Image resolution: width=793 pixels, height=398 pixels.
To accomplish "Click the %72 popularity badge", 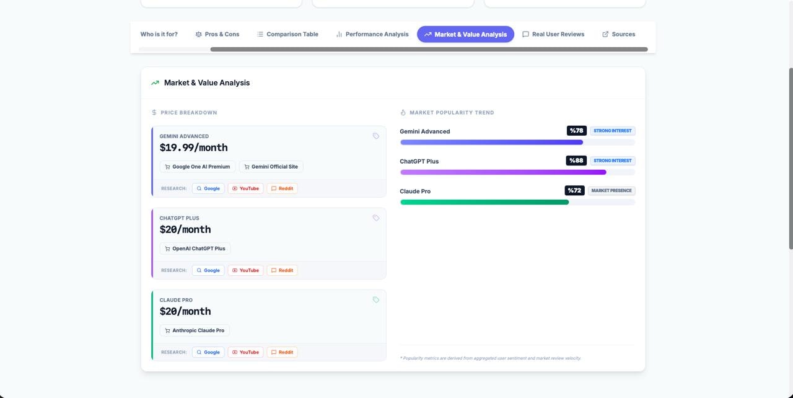I will point(575,190).
